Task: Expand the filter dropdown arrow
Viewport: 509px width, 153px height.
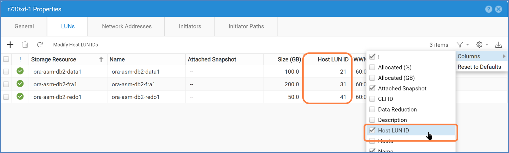Action: click(x=467, y=45)
